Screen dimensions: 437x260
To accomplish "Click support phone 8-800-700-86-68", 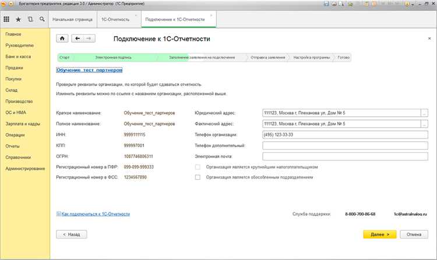I will (360, 214).
